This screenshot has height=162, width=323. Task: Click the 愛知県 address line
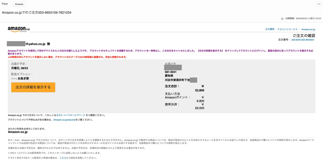coord(169,76)
